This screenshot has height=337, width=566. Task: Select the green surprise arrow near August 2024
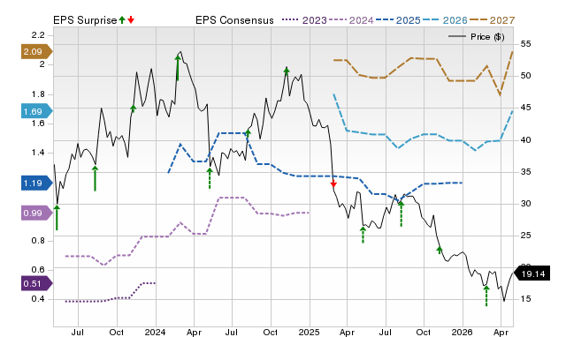pos(248,133)
